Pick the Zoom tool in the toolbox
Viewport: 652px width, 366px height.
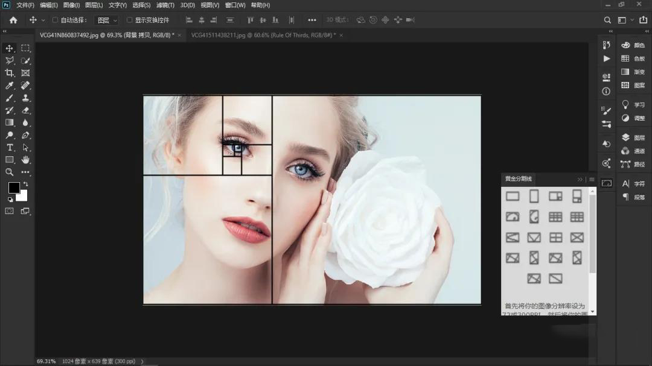(x=10, y=172)
